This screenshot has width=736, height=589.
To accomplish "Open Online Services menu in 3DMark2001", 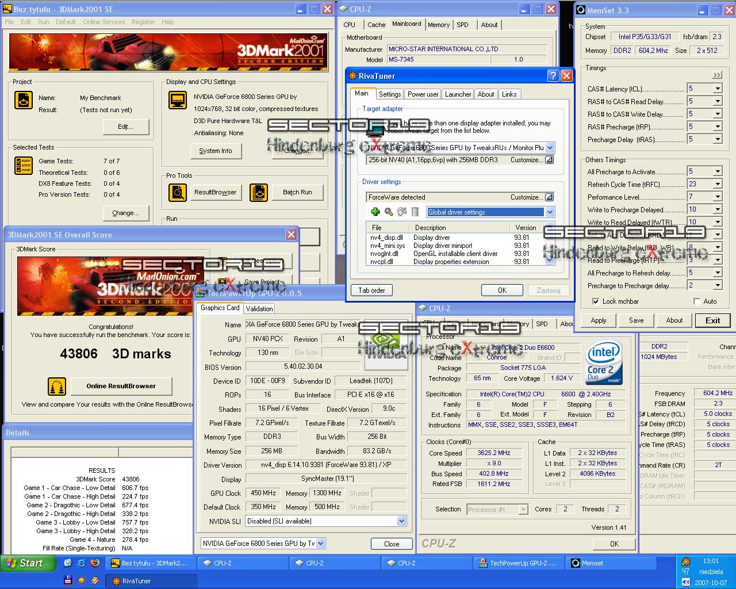I will (x=104, y=22).
